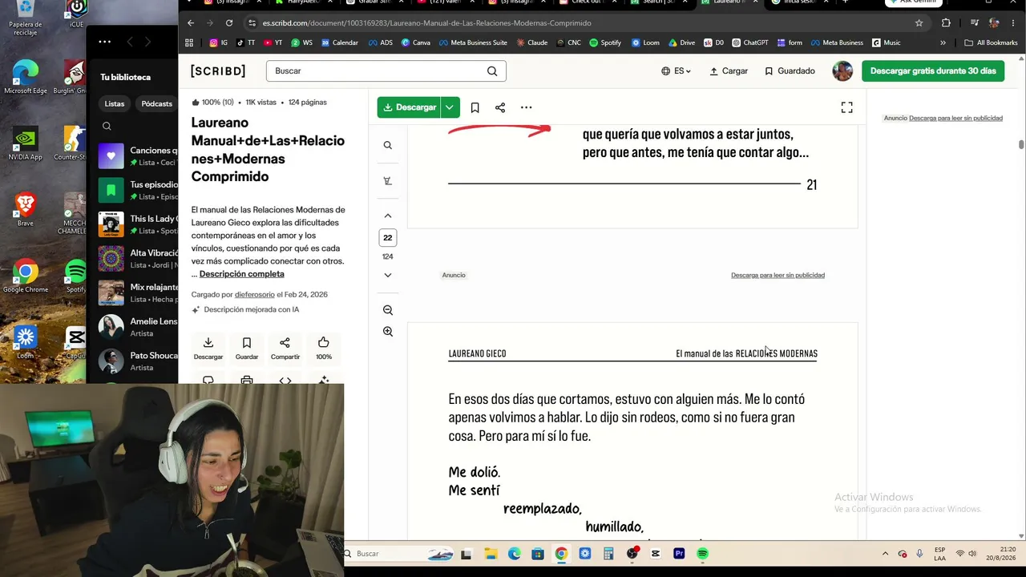Open Microsoft Edge desktop shortcut
The image size is (1026, 577).
click(26, 78)
